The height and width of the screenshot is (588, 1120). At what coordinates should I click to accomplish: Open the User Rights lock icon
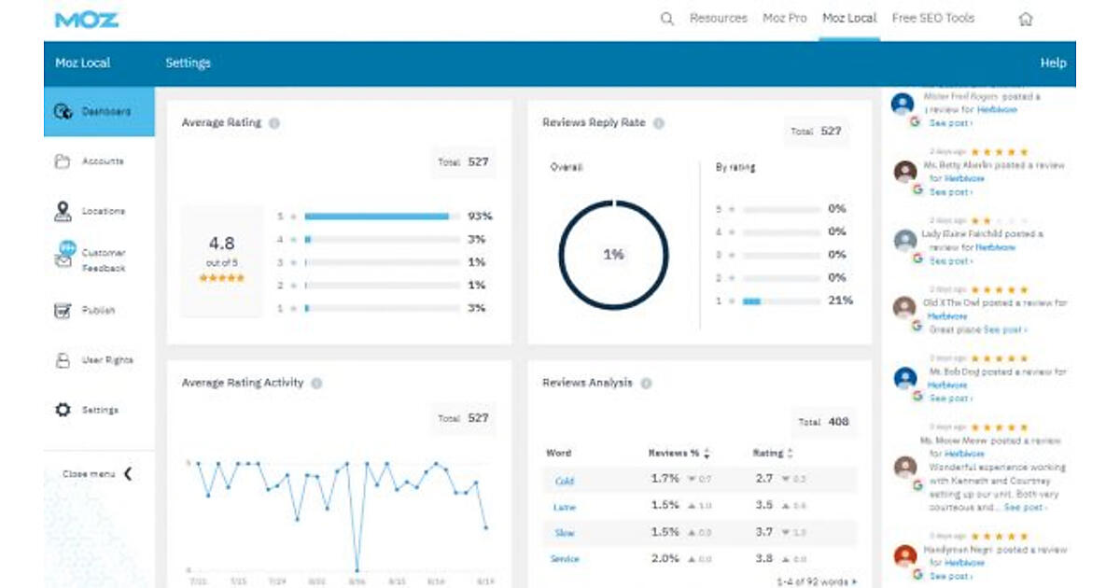63,360
